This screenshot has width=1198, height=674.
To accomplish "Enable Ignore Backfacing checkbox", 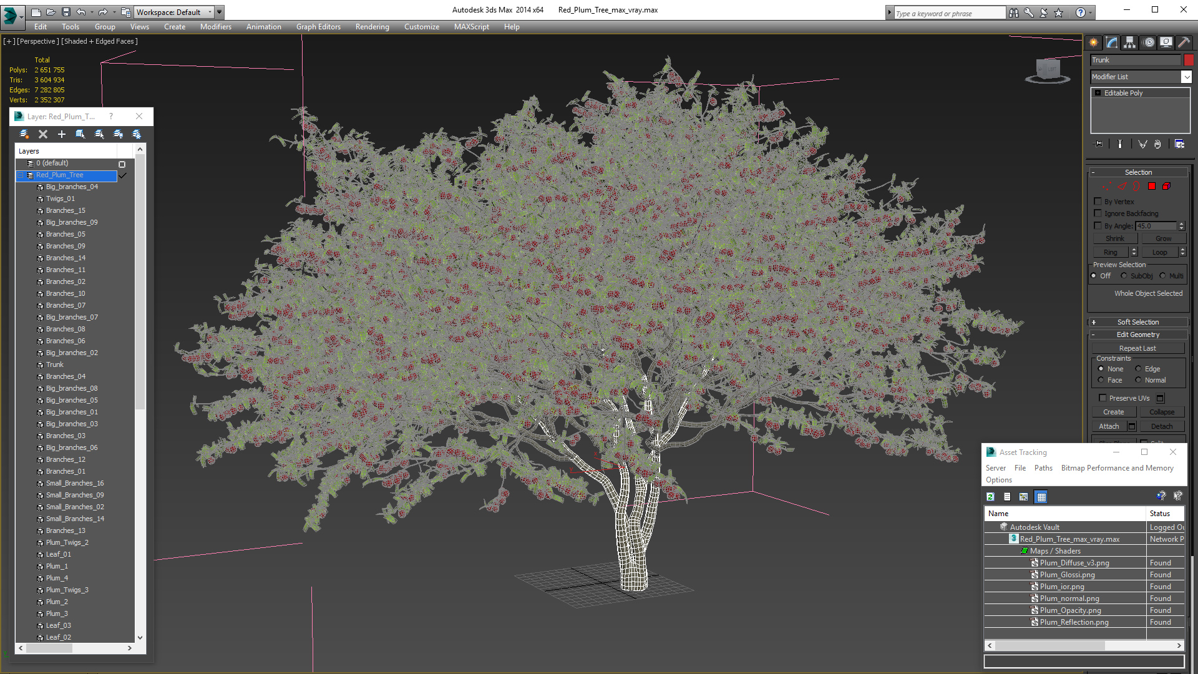I will [x=1098, y=213].
